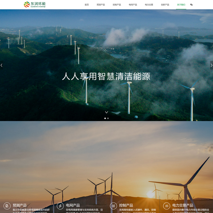Click the 电力交易产品 circular icon
Viewport: 213px width, 213px height.
tap(166, 206)
